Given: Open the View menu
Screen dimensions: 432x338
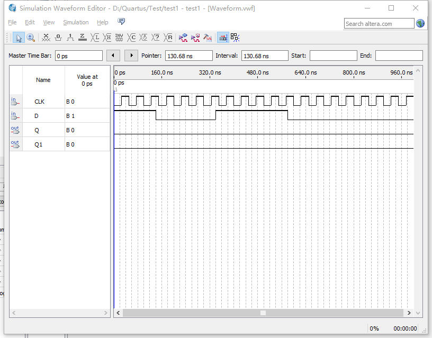Looking at the screenshot, I should (49, 22).
